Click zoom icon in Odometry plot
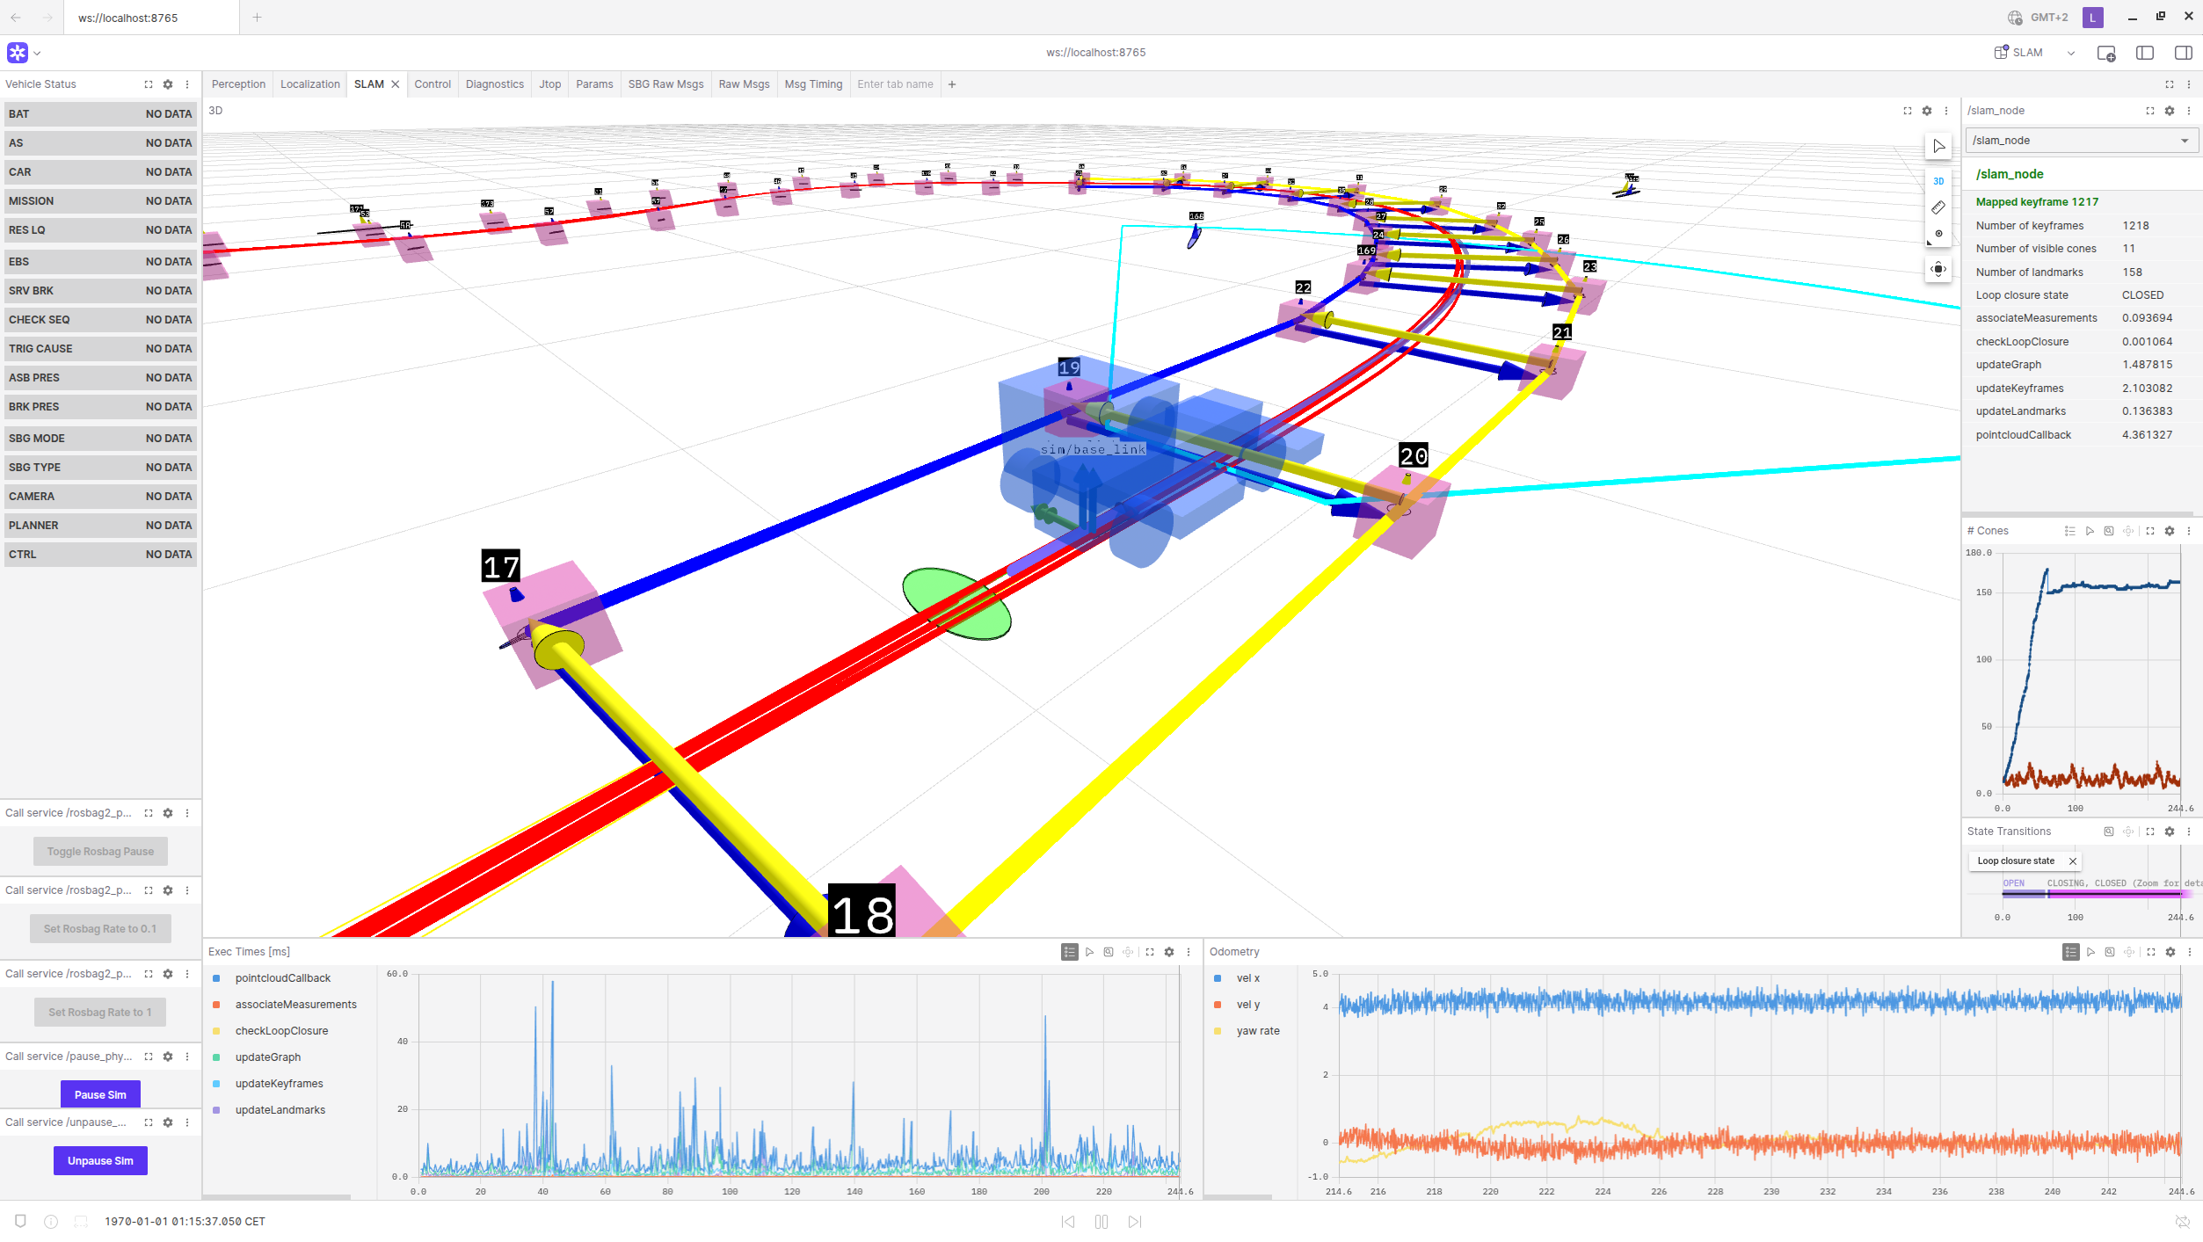2203x1242 pixels. [2110, 952]
